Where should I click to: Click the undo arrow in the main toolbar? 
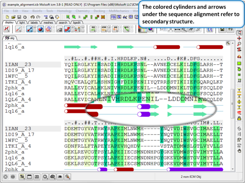coord(33,17)
